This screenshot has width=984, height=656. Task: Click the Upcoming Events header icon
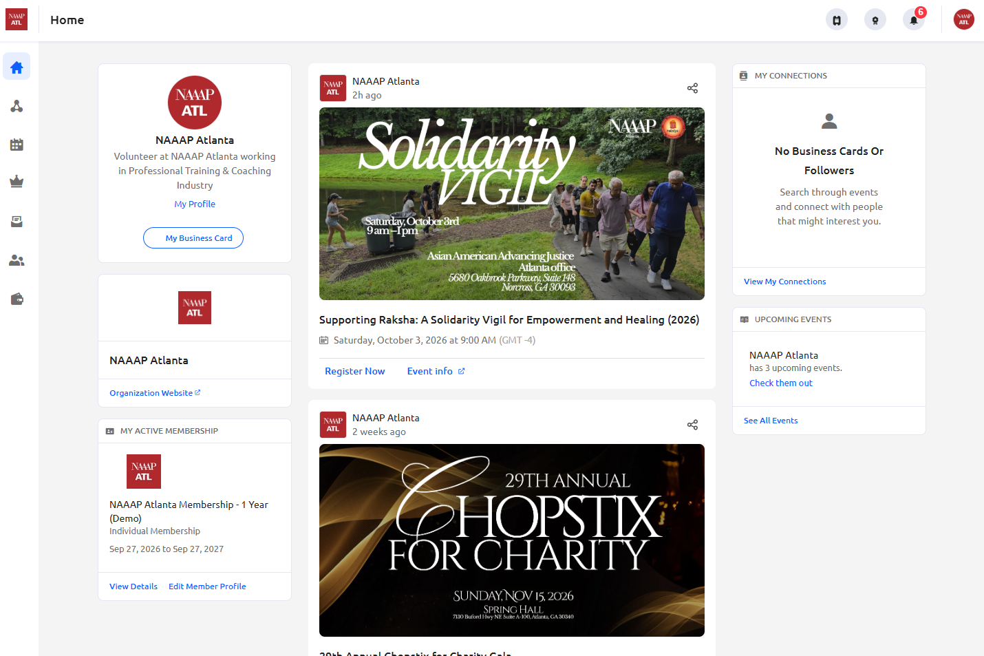(x=744, y=319)
